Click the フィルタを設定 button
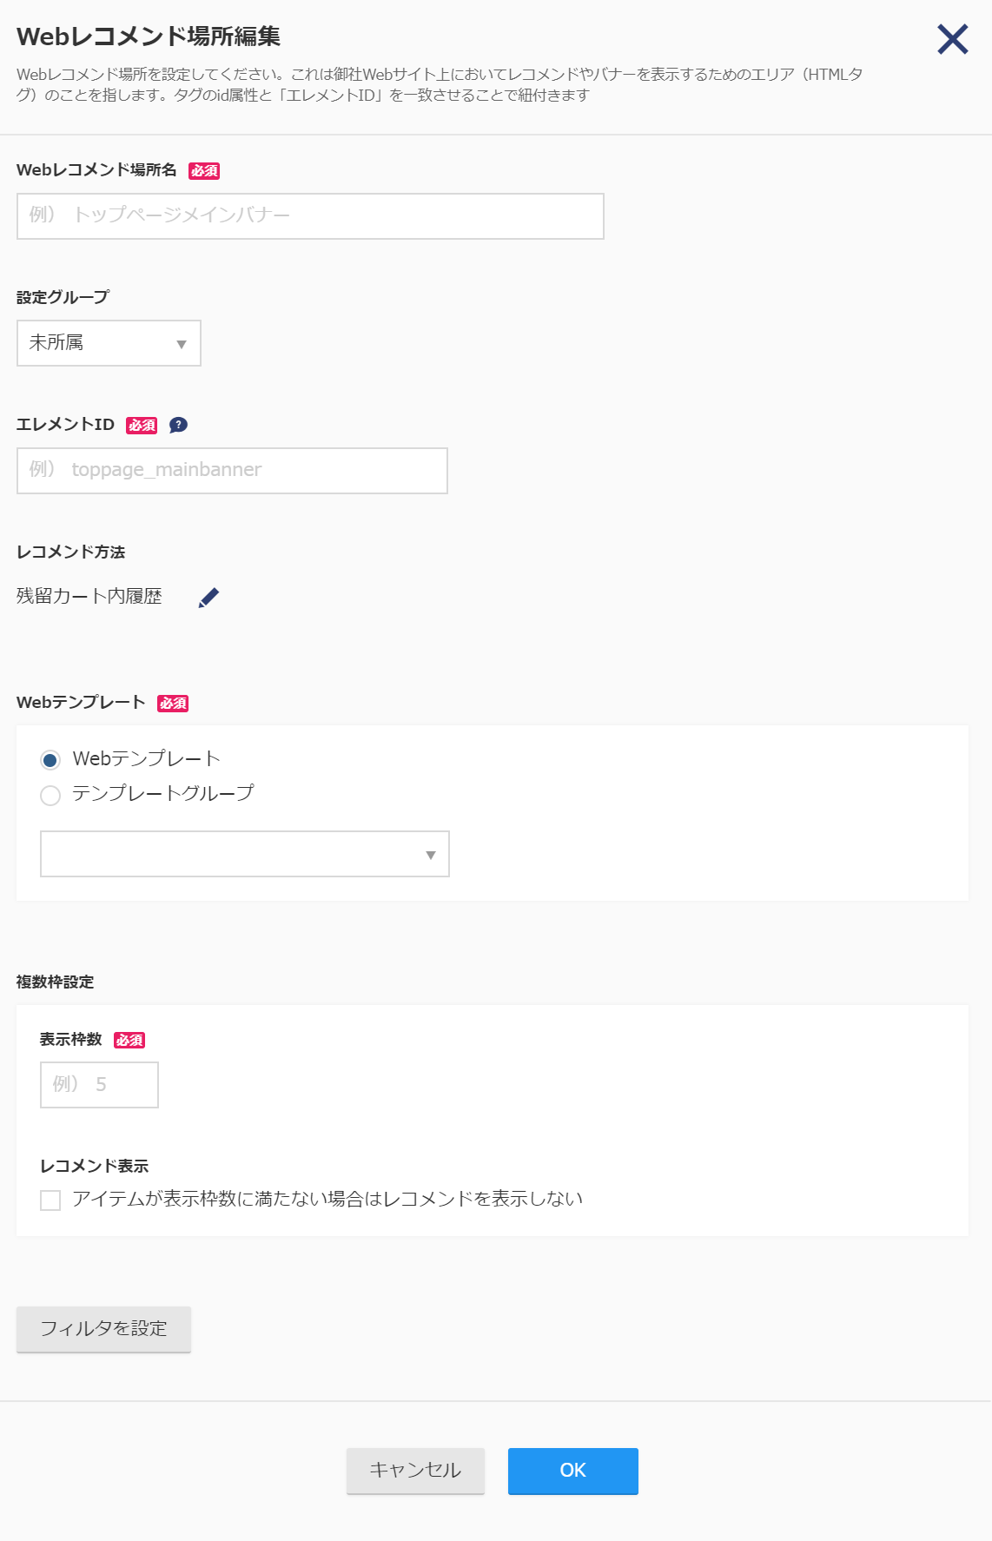 (103, 1329)
